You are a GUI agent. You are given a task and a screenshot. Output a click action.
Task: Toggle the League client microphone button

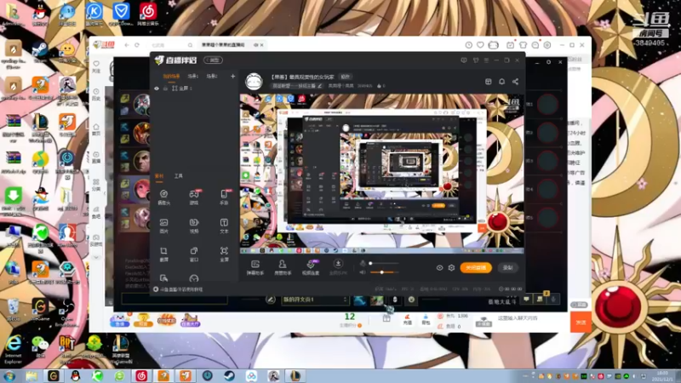553,299
